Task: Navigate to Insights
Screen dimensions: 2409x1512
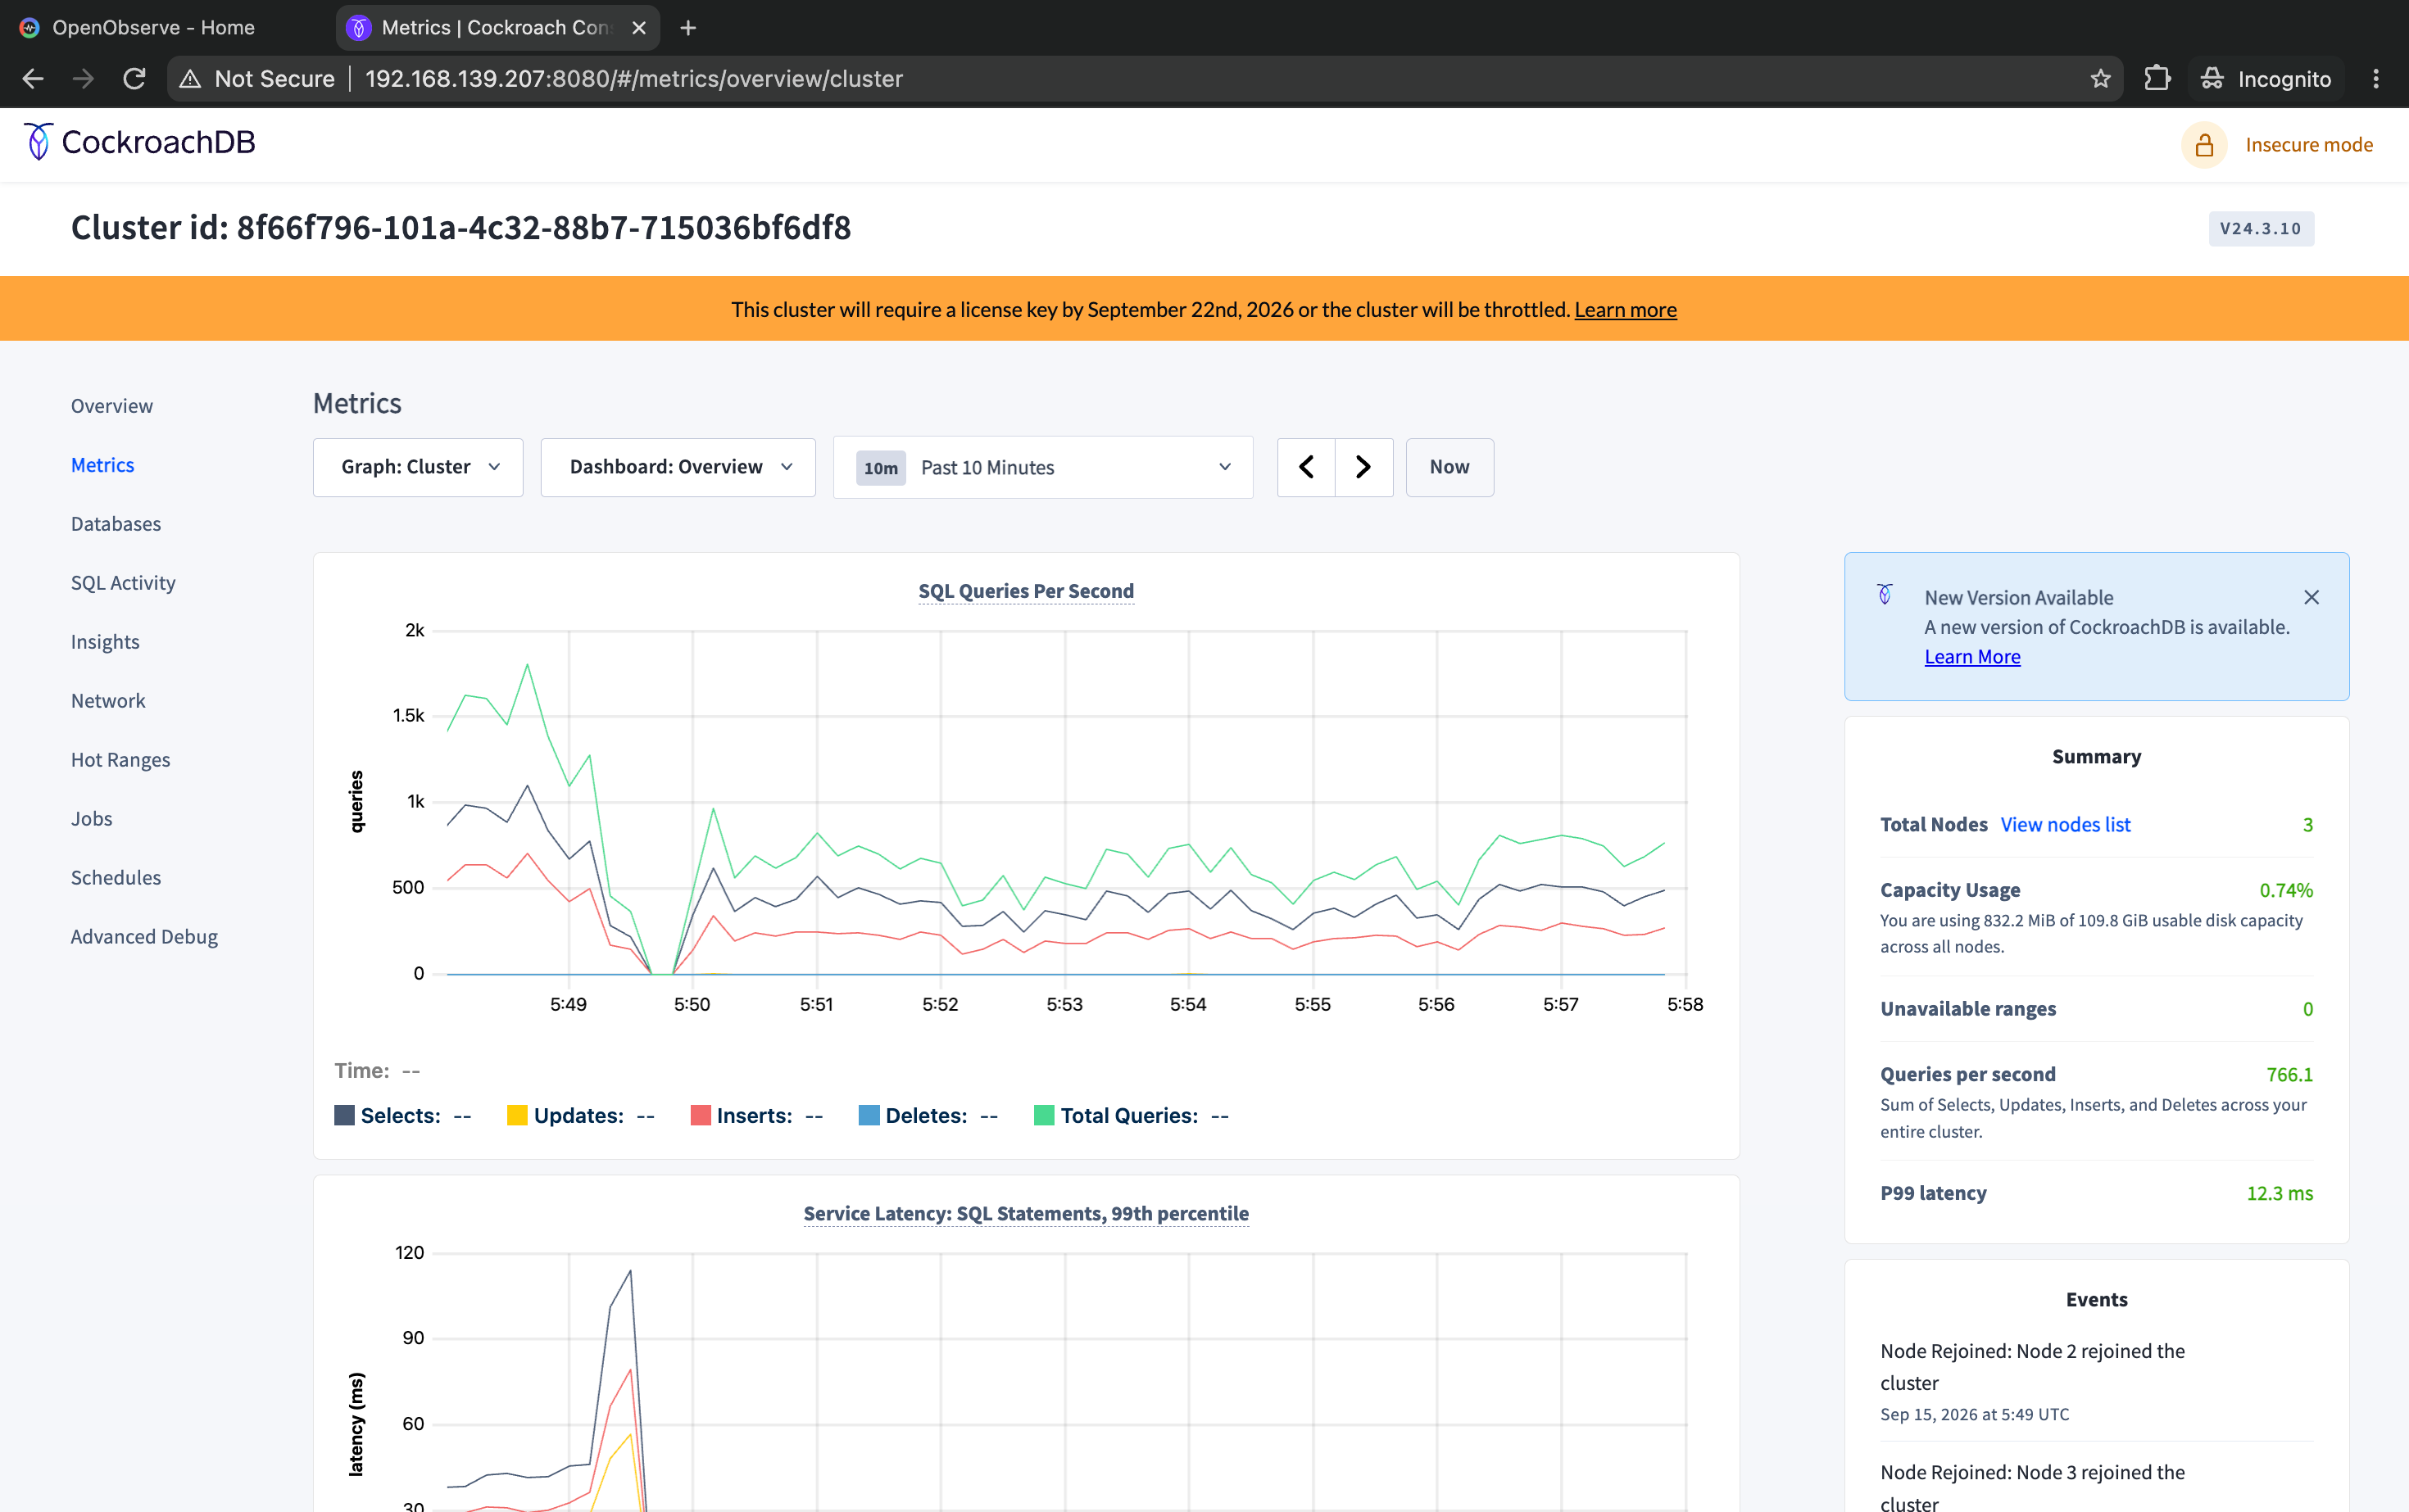Action: pos(105,642)
